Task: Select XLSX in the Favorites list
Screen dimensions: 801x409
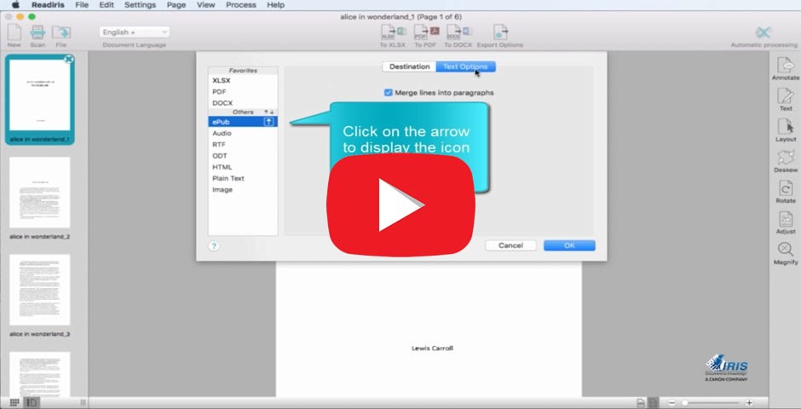Action: pos(243,81)
